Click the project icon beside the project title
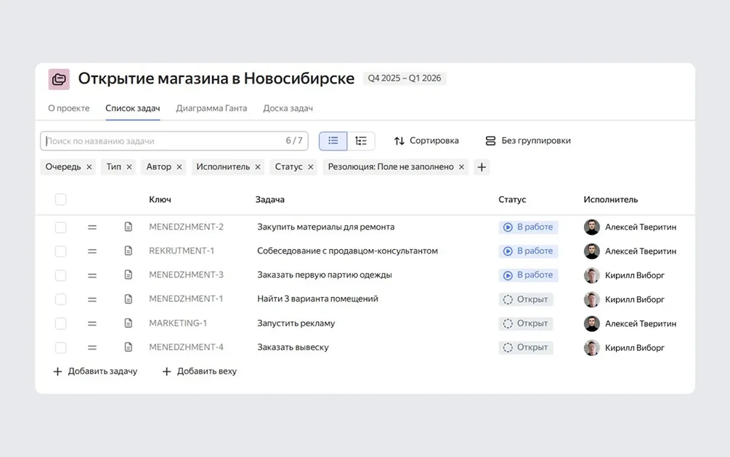Screen dimensions: 730x457 coord(58,78)
